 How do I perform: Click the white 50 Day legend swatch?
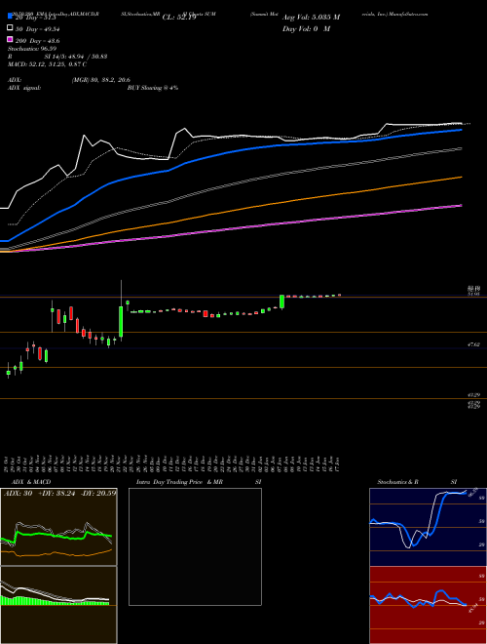pyautogui.click(x=10, y=28)
